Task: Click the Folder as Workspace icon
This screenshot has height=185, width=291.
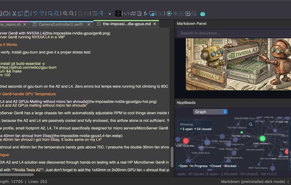Action: click(152, 14)
